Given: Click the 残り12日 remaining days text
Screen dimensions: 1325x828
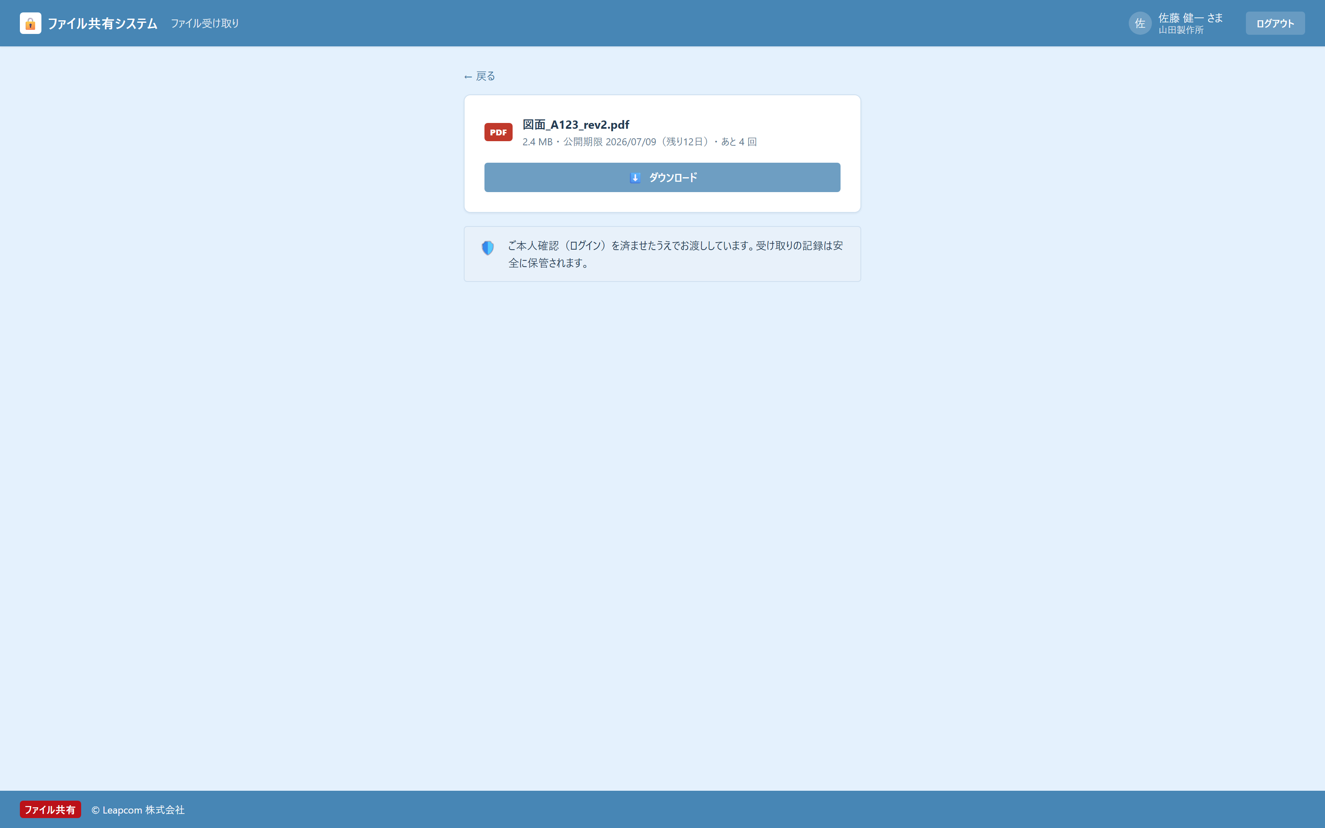Looking at the screenshot, I should [684, 142].
